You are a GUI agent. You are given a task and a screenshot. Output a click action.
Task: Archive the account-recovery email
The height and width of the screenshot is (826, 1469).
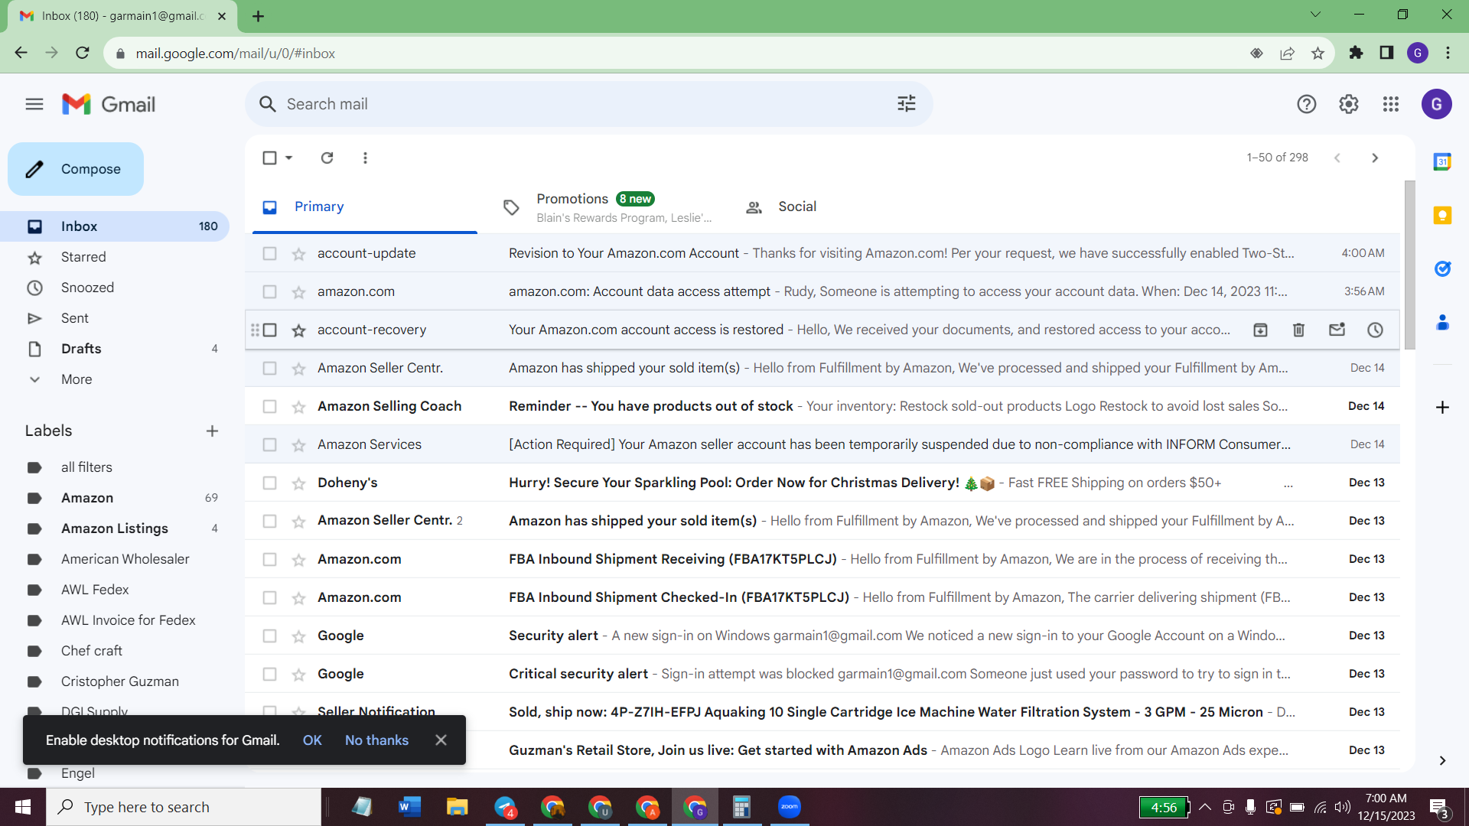click(1260, 330)
